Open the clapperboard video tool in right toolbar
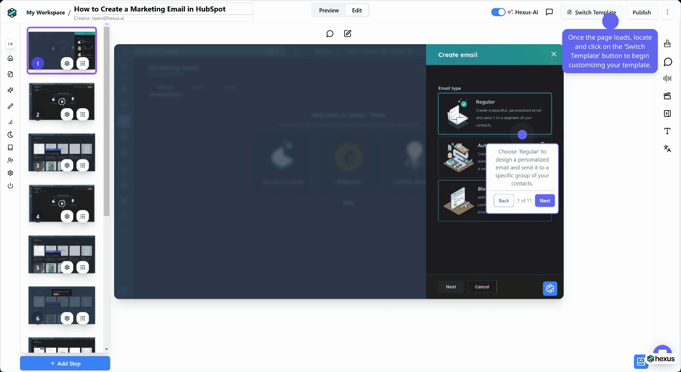Screen dimensions: 681x372 667,96
